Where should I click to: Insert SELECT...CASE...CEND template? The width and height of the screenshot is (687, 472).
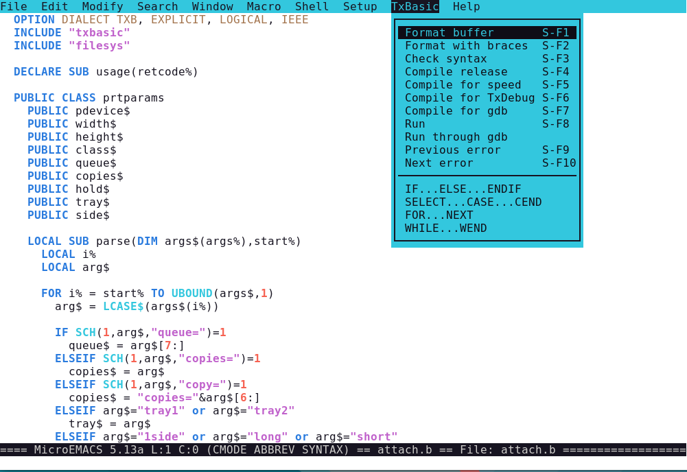(487, 202)
